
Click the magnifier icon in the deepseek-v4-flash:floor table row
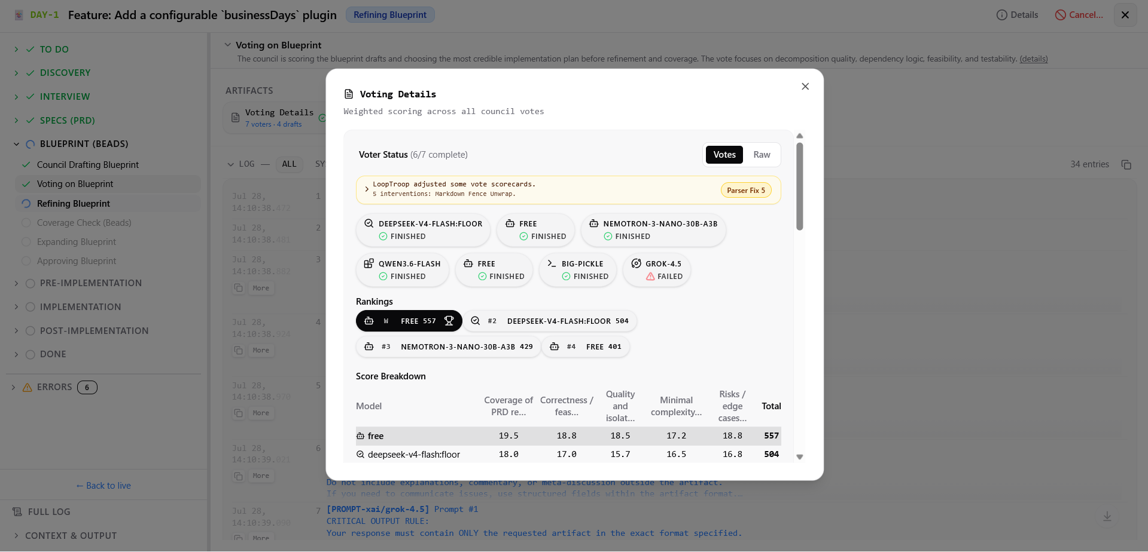(360, 455)
